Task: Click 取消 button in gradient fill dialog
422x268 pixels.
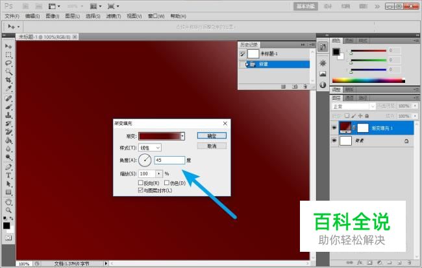Action: point(212,146)
